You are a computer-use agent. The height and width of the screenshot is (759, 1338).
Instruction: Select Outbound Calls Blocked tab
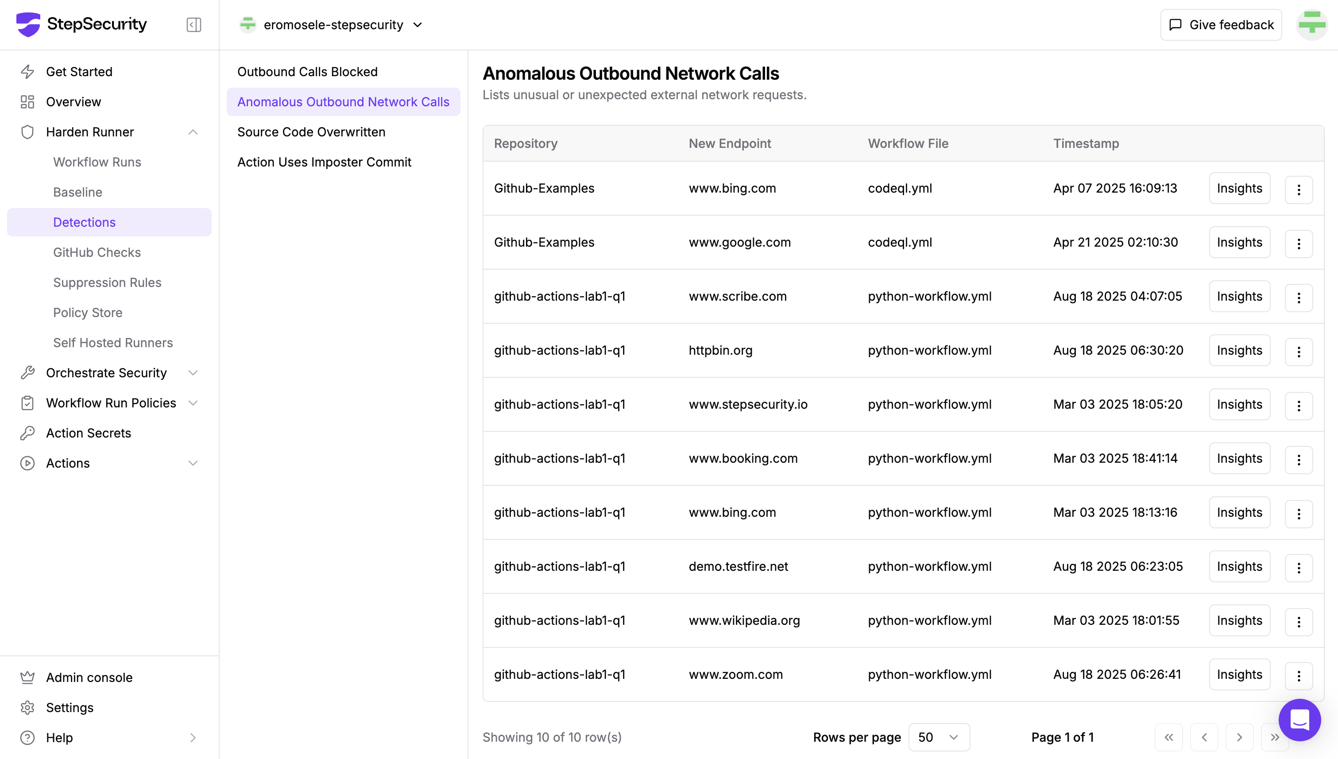(307, 71)
